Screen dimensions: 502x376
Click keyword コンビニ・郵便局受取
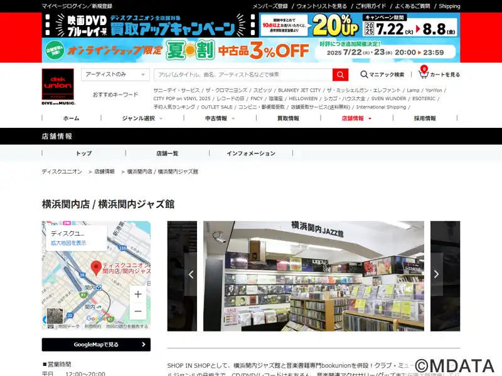(x=262, y=107)
